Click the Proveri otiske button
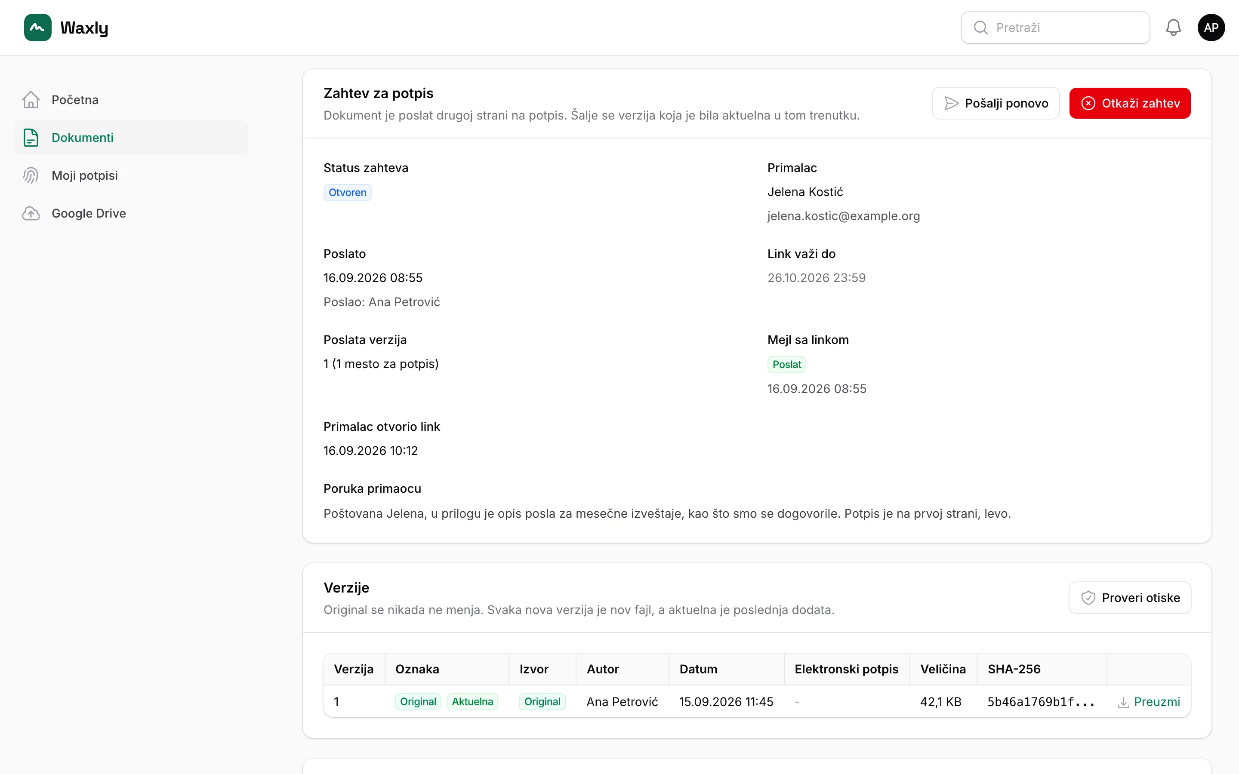This screenshot has height=774, width=1239. coord(1129,598)
